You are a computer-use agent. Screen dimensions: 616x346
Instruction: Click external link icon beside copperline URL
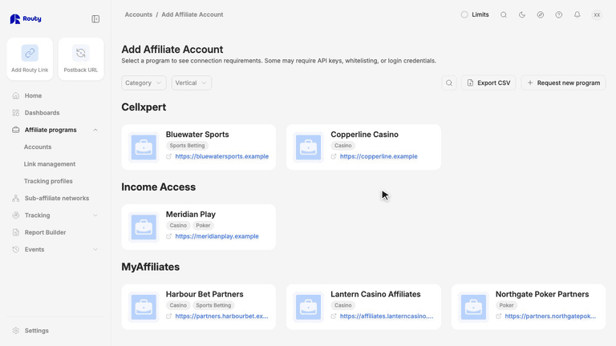coord(334,156)
